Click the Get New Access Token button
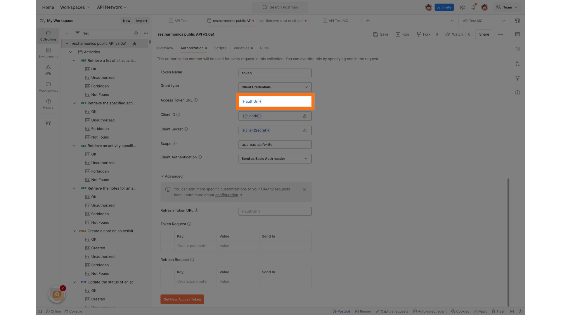Viewport: 561px width, 315px height. [182, 299]
